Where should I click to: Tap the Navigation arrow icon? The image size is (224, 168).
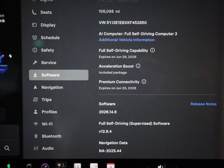(35, 87)
